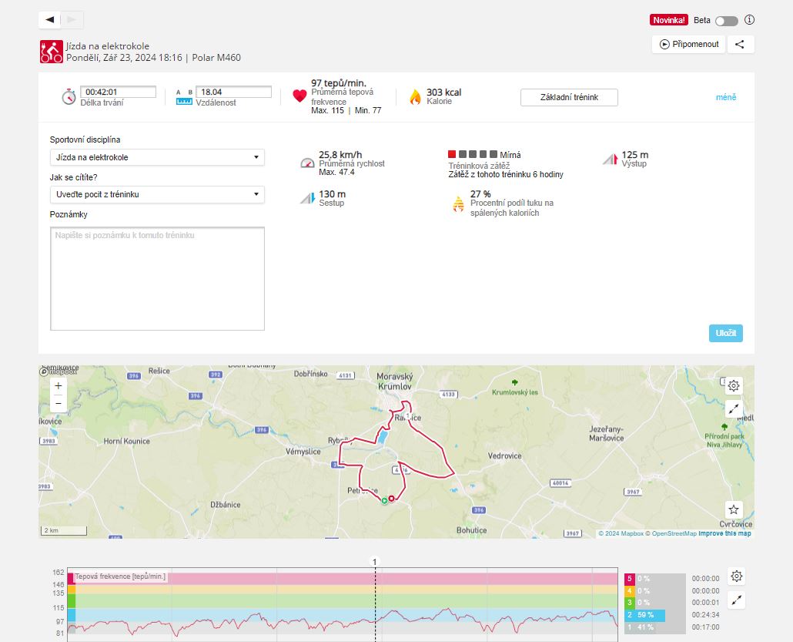Viewport: 793px width, 642px height.
Task: Collapse details with the méně link
Action: point(726,97)
